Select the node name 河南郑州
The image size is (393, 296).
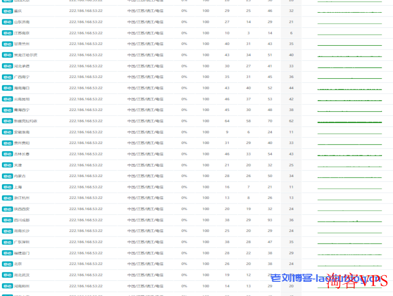click(22, 286)
